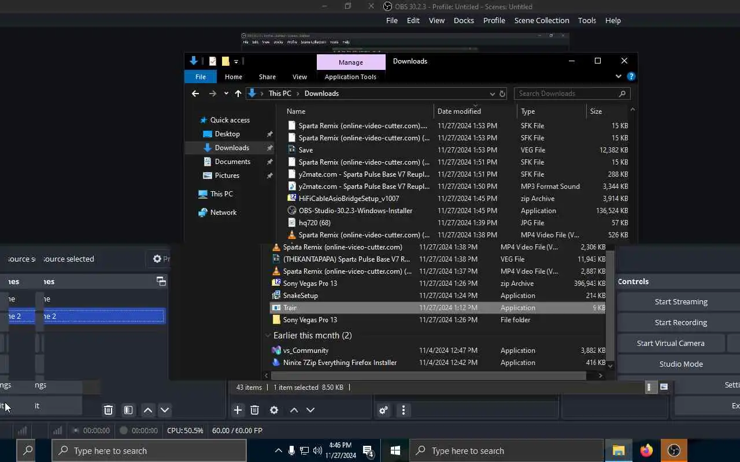740x462 pixels.
Task: Go up one folder level in Explorer
Action: pyautogui.click(x=238, y=94)
